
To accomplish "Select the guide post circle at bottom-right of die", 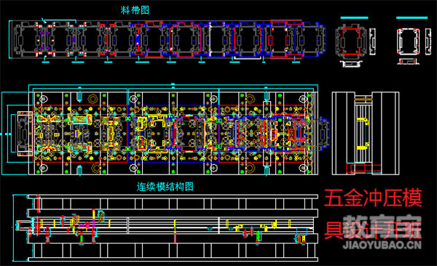I will point(303,168).
